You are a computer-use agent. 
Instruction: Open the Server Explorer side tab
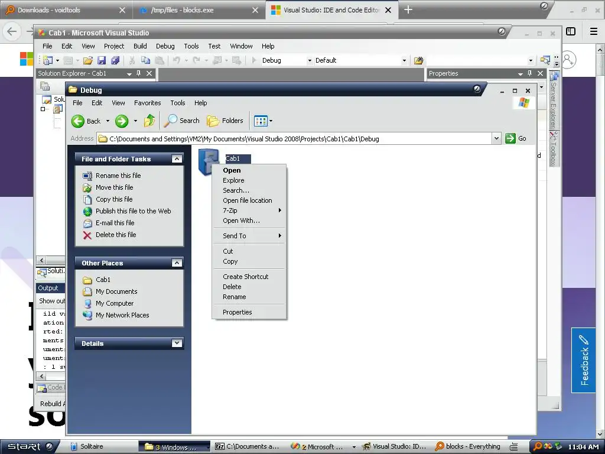pyautogui.click(x=554, y=100)
